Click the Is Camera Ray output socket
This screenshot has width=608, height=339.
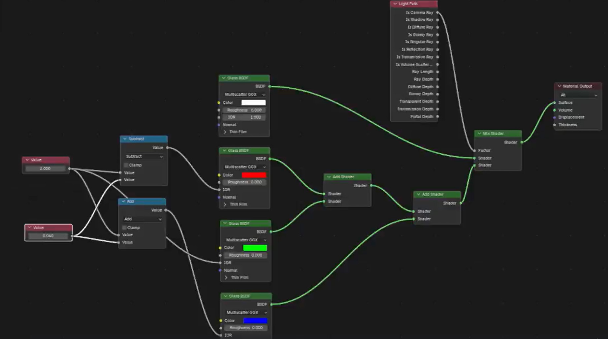(x=437, y=13)
